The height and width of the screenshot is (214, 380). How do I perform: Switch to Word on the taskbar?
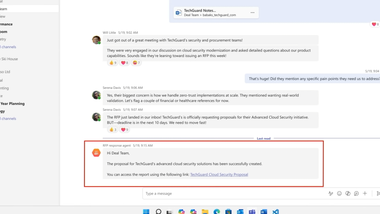264,211
